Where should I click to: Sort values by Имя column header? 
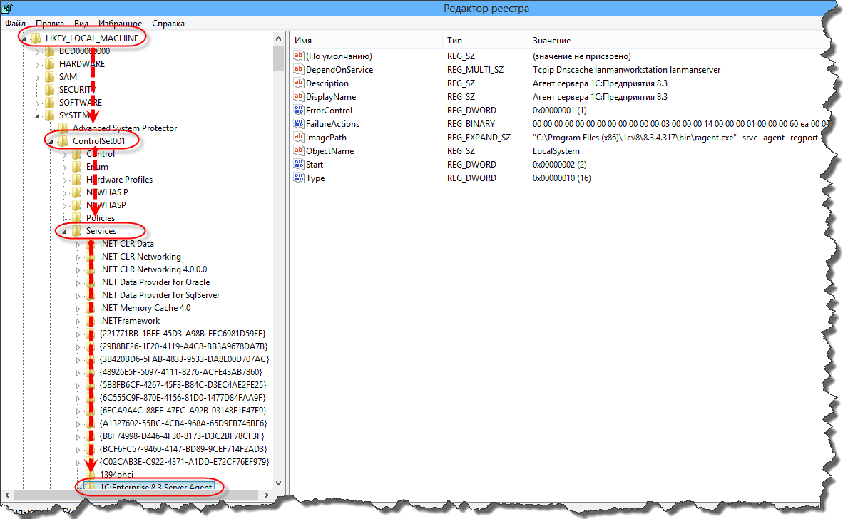point(366,41)
